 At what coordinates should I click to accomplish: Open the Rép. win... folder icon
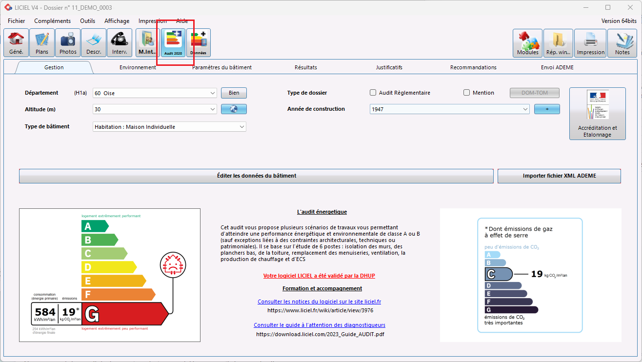tap(558, 43)
